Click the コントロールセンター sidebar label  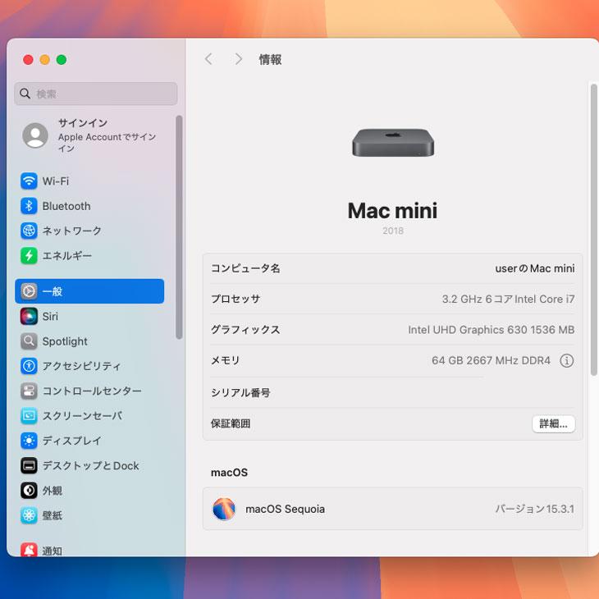(92, 391)
